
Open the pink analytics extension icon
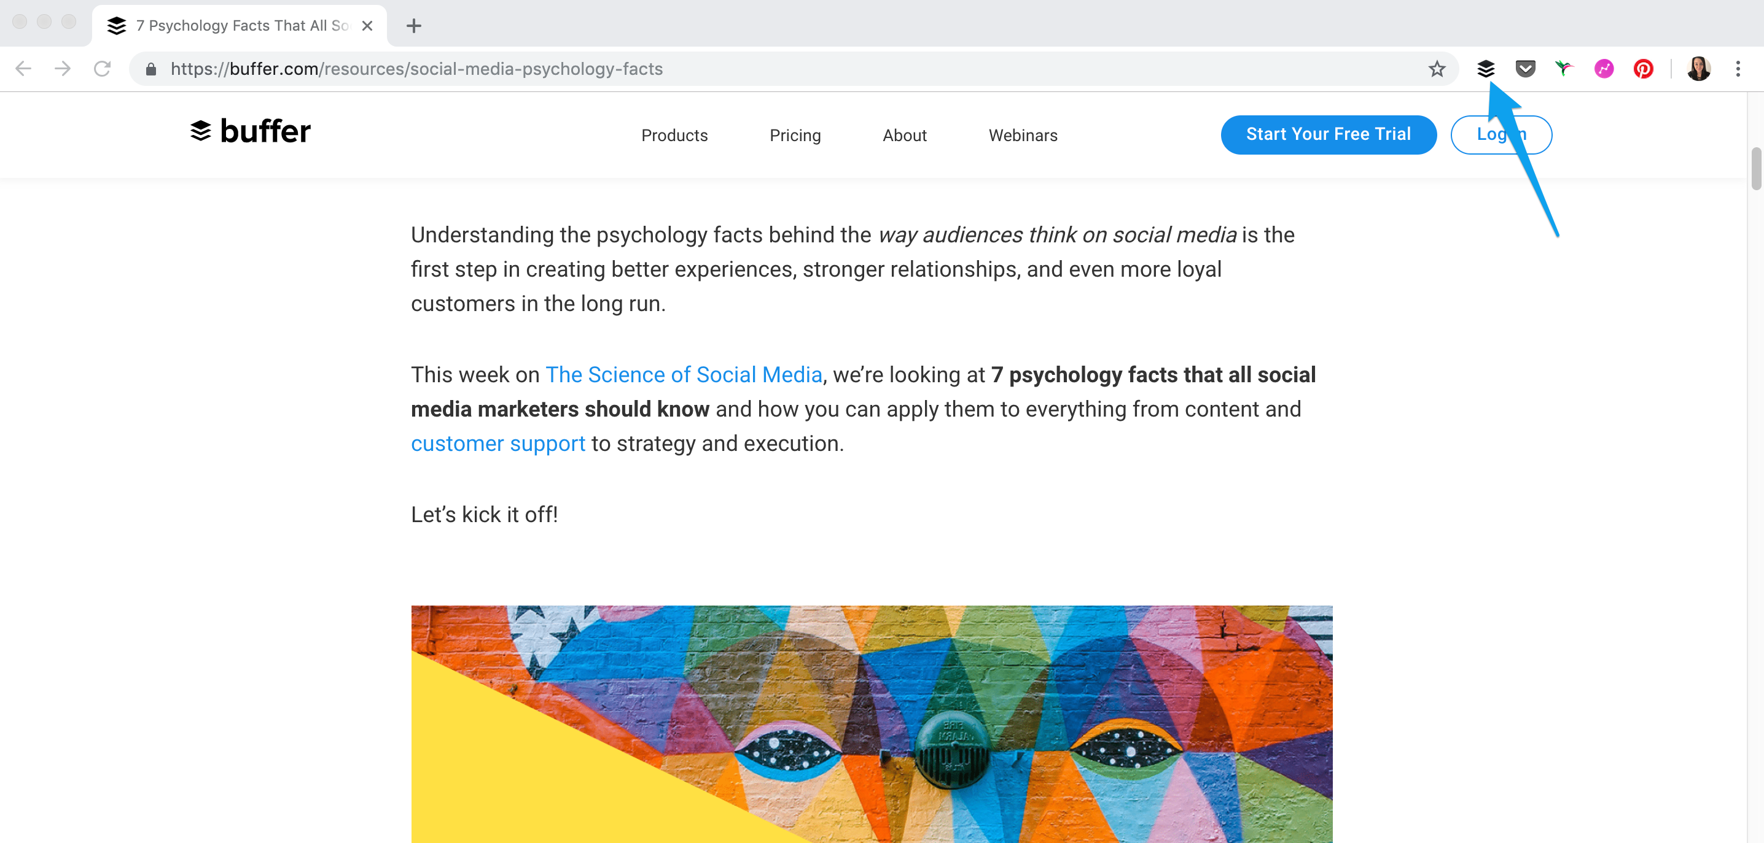pos(1604,69)
